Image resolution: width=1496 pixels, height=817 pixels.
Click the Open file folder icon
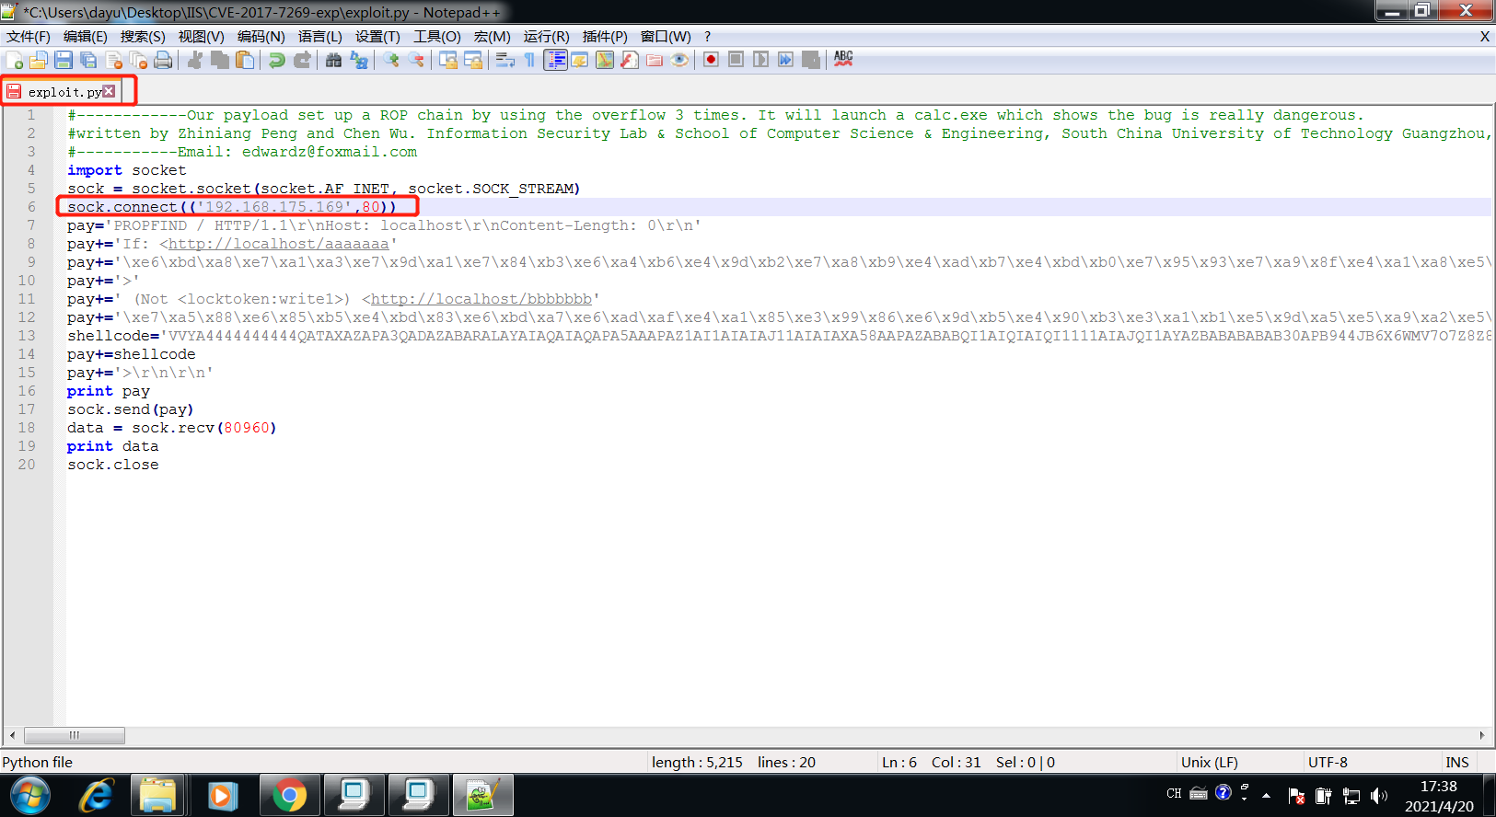tap(39, 60)
